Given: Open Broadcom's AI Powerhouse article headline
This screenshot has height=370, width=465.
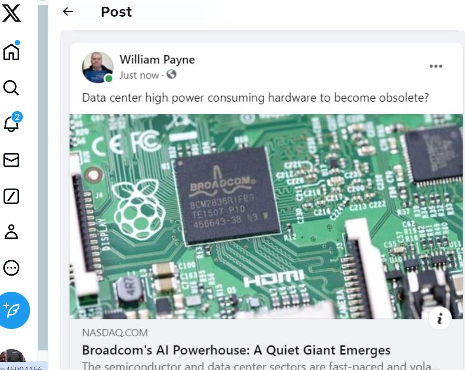Looking at the screenshot, I should tap(236, 350).
